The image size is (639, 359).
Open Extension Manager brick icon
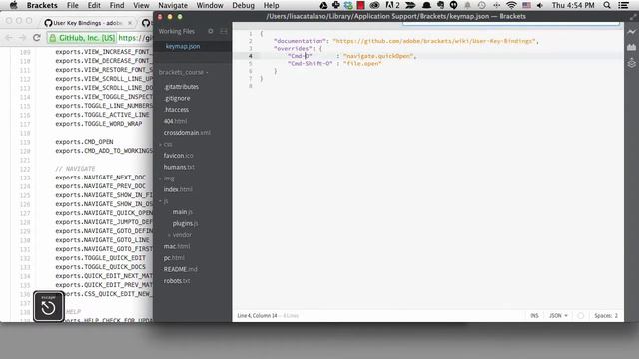point(631,47)
